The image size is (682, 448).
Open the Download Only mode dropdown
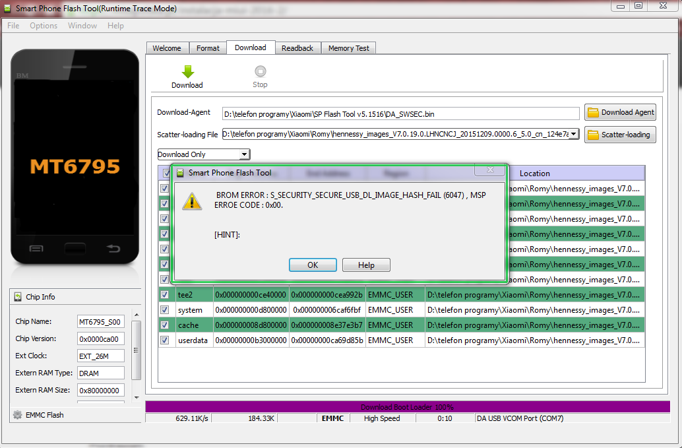244,154
